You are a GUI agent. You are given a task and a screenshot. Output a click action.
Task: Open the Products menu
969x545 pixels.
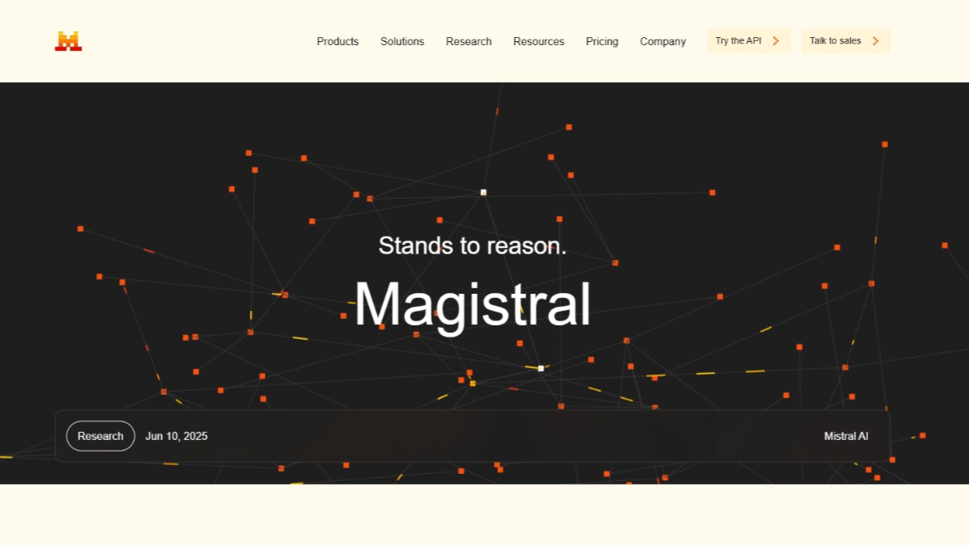coord(338,41)
